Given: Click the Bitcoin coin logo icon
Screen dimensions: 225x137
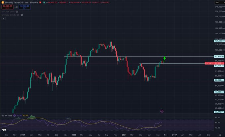Looking at the screenshot, I should click(x=3, y=2).
